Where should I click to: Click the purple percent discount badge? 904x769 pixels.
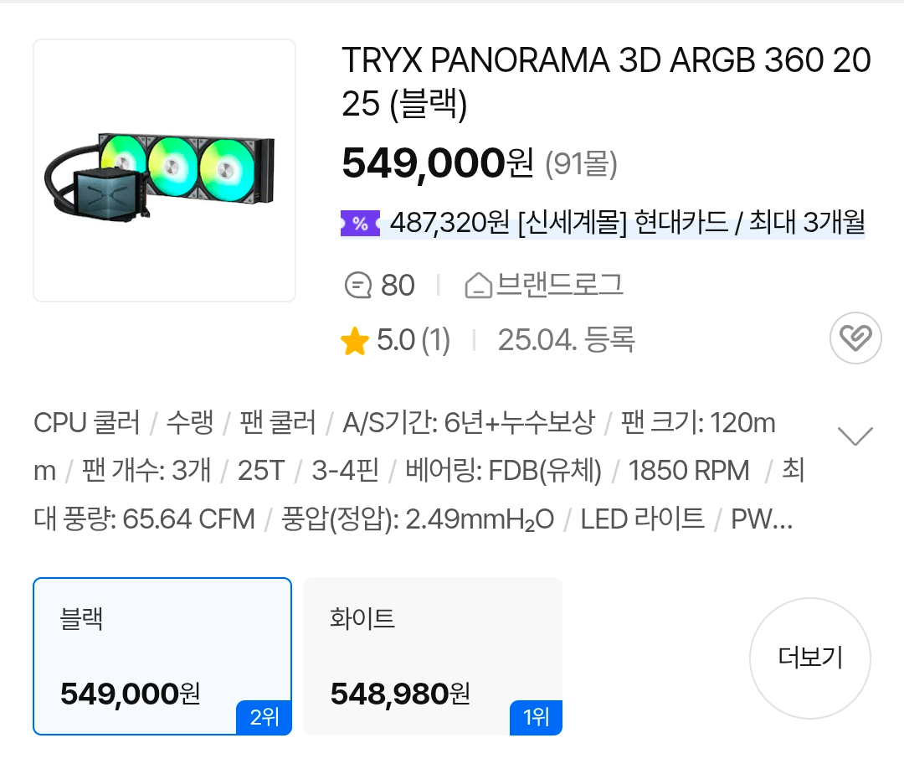[362, 224]
